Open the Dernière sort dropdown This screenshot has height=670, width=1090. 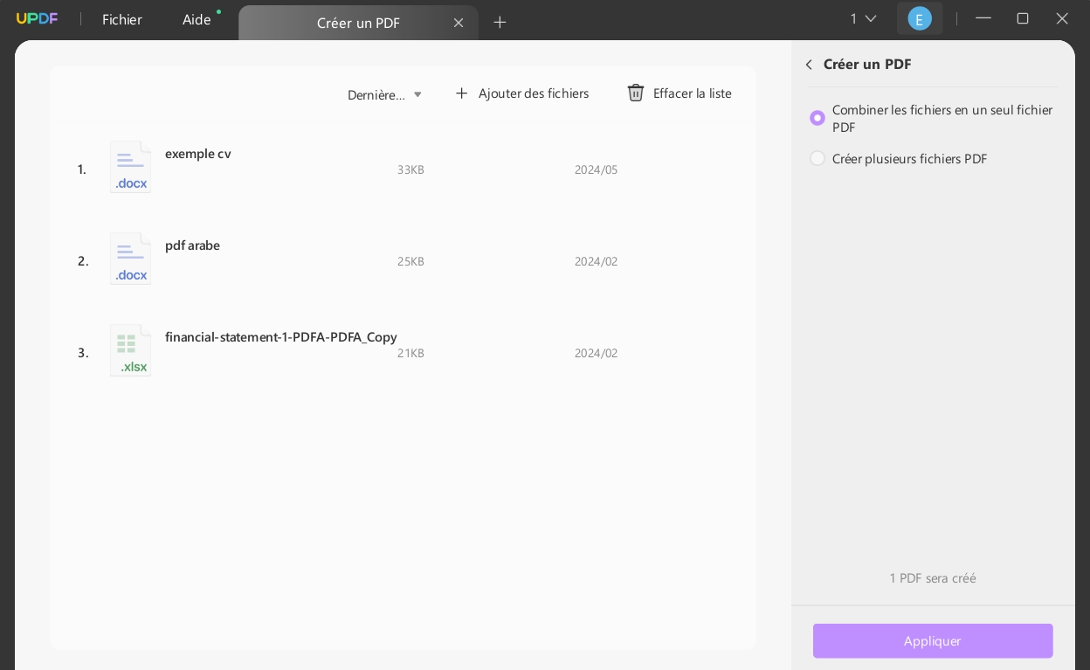click(385, 94)
